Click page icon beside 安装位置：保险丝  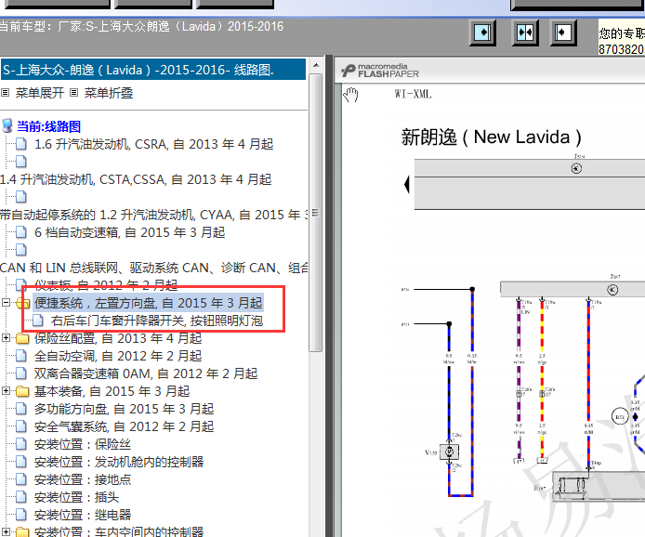pos(21,444)
